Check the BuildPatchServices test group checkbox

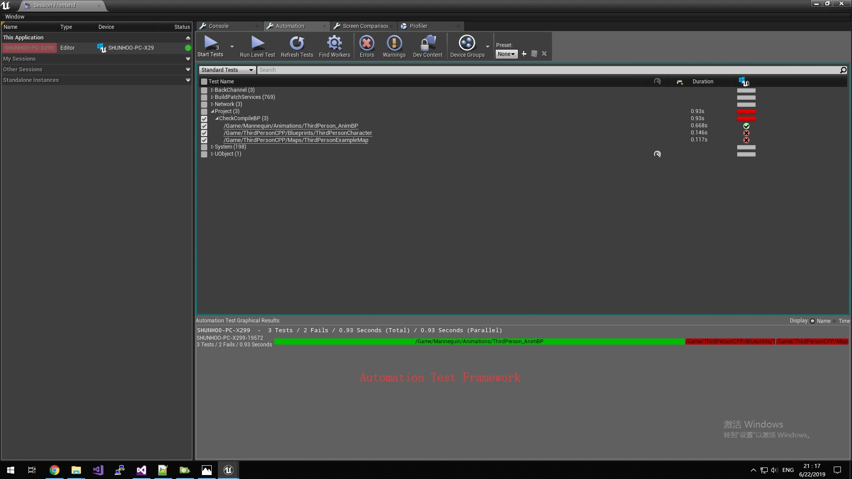[x=204, y=97]
